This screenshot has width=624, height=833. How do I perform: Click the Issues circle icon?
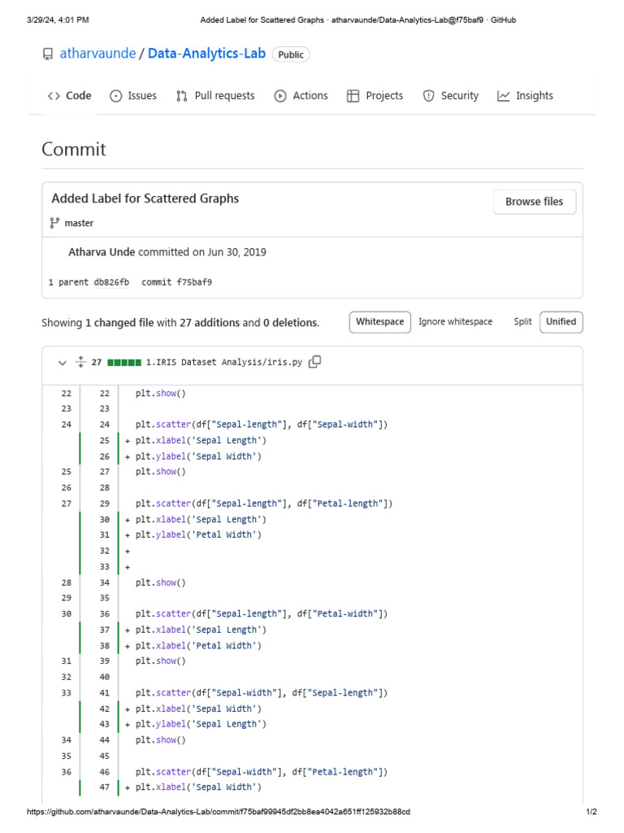click(115, 96)
